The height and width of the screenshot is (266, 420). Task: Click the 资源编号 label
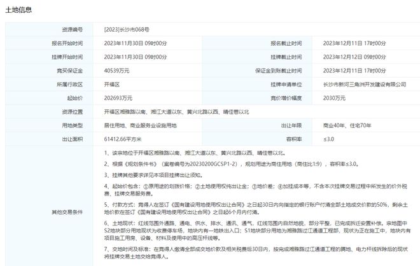(x=73, y=29)
